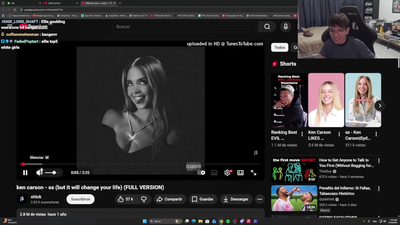400x225 pixels.
Task: Open options for 'Ken Carson LIKES' short
Action: [x=339, y=134]
